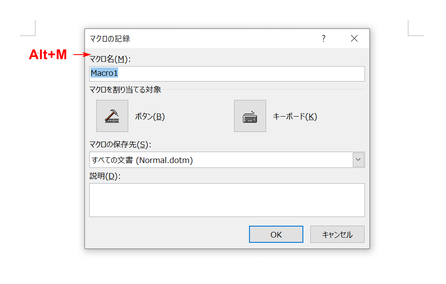Click the ボタン(B) label text
This screenshot has width=446, height=284.
150,117
